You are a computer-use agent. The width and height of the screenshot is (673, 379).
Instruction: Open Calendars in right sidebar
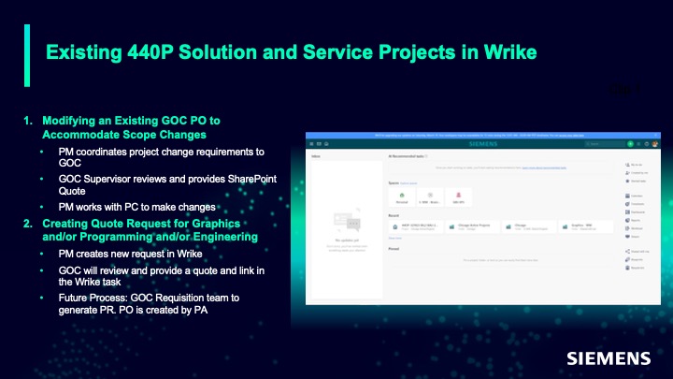(x=634, y=196)
